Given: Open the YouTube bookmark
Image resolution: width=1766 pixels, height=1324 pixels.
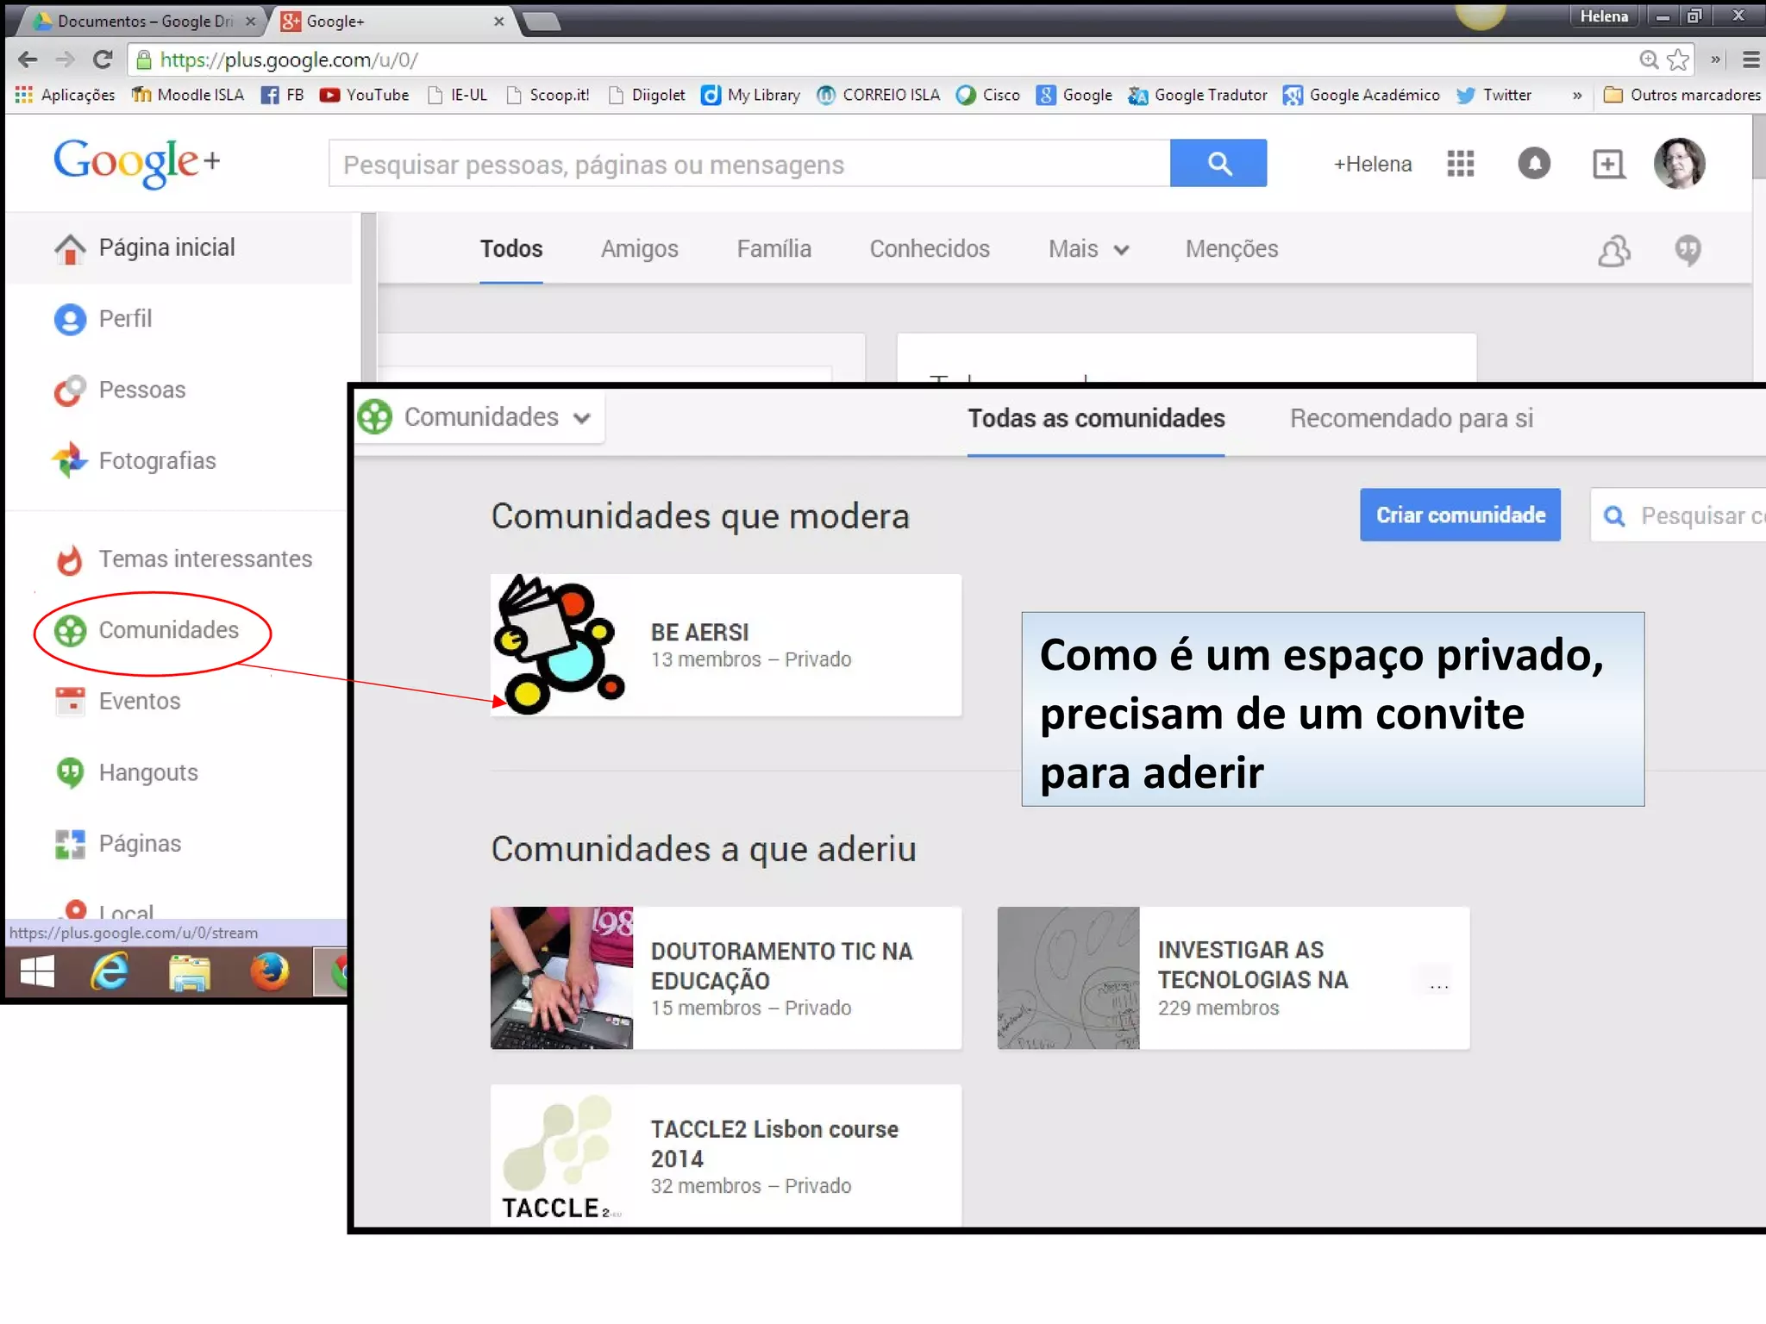Looking at the screenshot, I should click(364, 95).
